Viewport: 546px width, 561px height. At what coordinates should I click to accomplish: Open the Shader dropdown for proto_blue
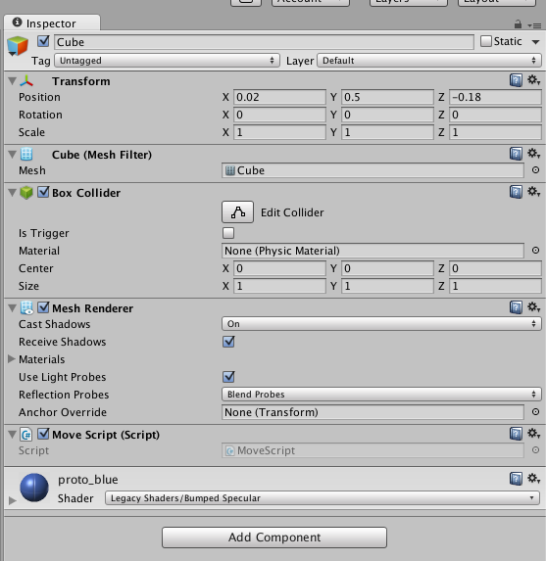pyautogui.click(x=323, y=498)
